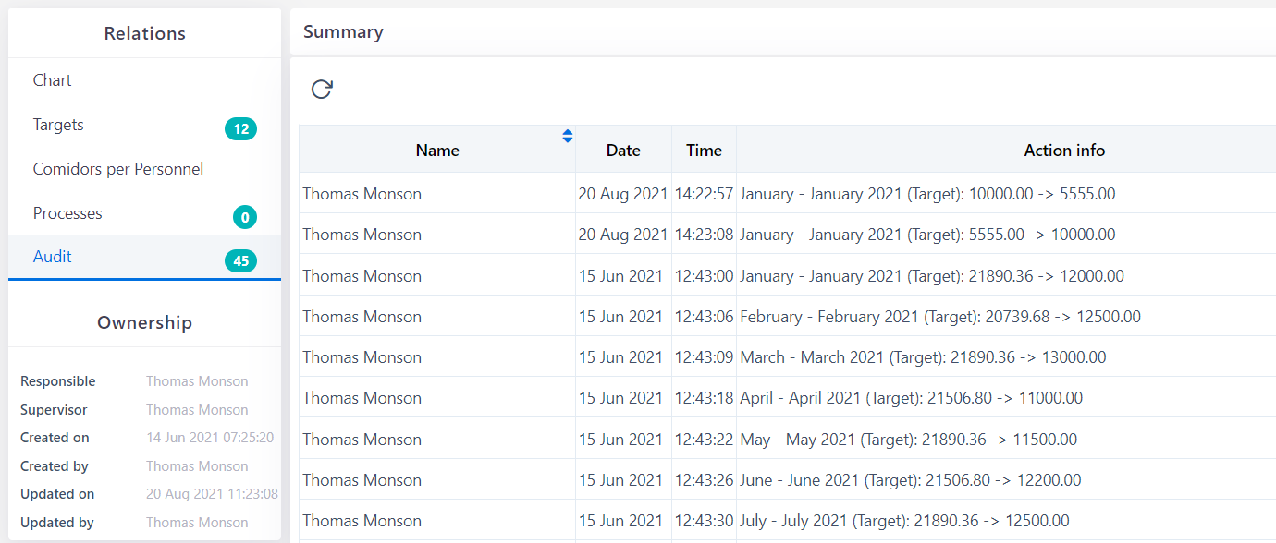
Task: Click time cell 14:23:08
Action: coord(704,235)
